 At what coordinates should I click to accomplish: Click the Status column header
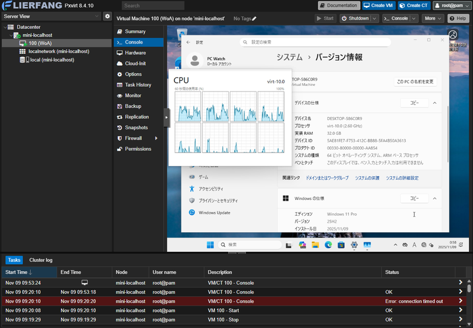pos(418,272)
